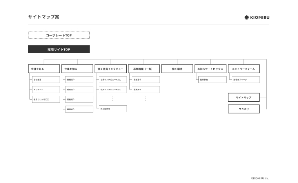Viewport: 298px width, 183px height.
Task: Select the コーポレートTOP dashed box
Action: [59, 35]
